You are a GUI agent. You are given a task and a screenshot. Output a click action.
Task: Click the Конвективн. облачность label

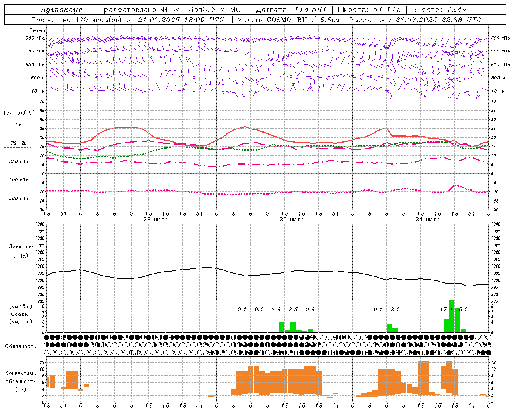point(20,377)
